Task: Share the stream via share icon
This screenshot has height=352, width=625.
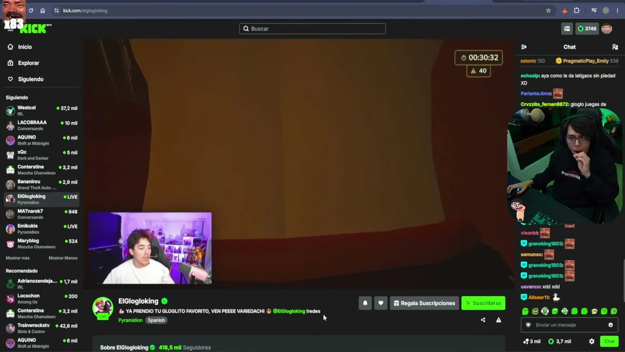Action: [483, 320]
